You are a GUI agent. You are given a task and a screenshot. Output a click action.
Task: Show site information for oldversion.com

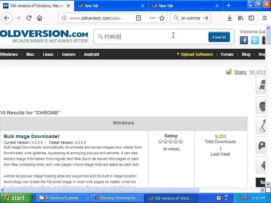(64, 18)
